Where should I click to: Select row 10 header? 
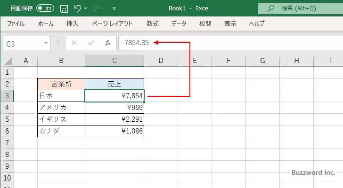click(7, 178)
